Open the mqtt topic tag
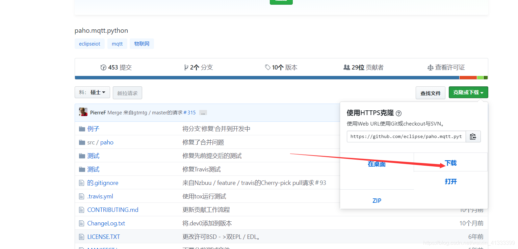Image resolution: width=518 pixels, height=249 pixels. (117, 44)
